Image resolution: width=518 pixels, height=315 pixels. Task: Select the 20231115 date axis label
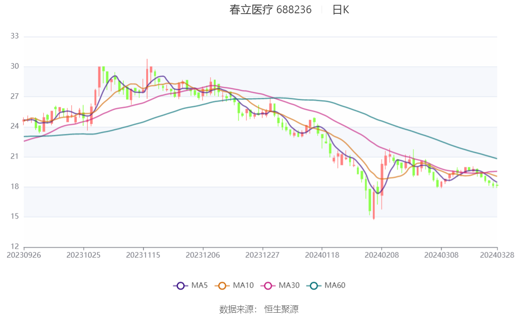coord(143,255)
